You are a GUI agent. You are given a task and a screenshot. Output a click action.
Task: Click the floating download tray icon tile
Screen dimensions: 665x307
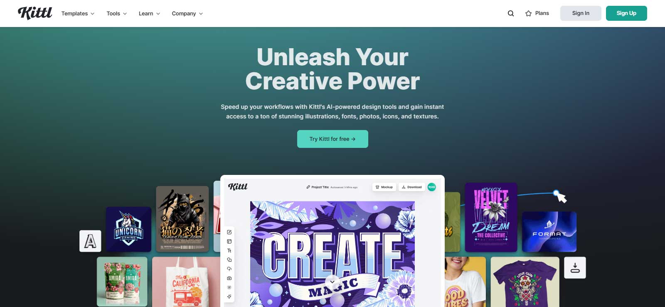pyautogui.click(x=575, y=268)
